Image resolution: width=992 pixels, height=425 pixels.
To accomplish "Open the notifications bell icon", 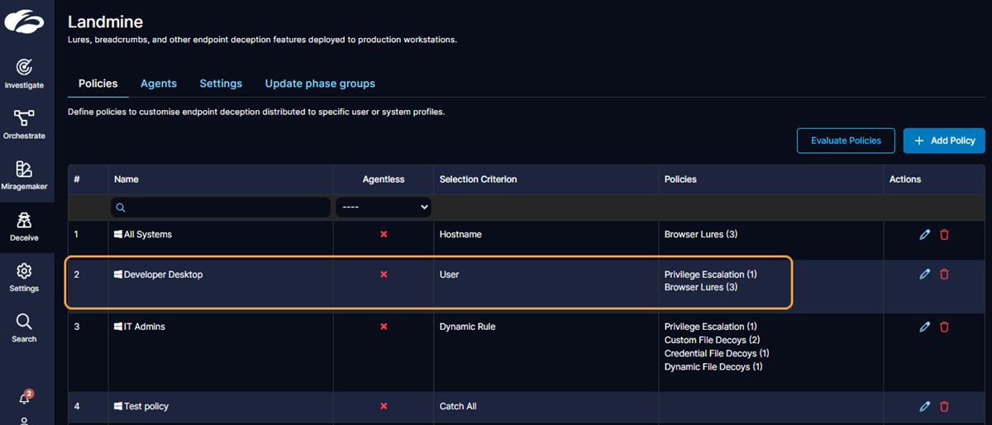I will 25,398.
